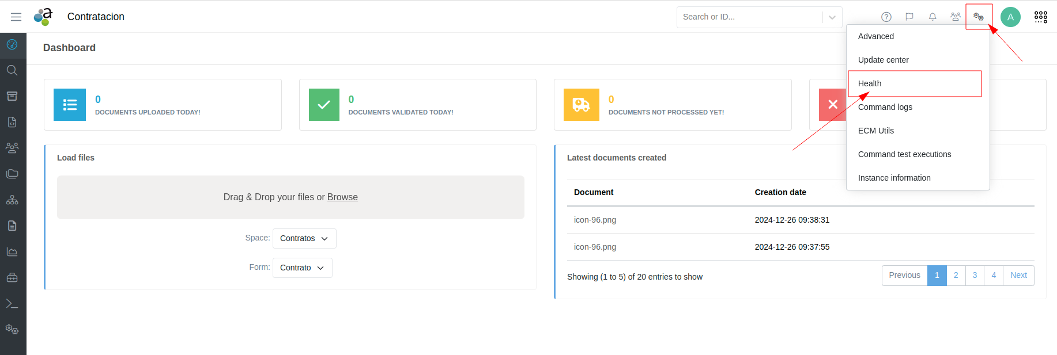
Task: Expand the Space dropdown showing Contratos
Action: coord(304,239)
